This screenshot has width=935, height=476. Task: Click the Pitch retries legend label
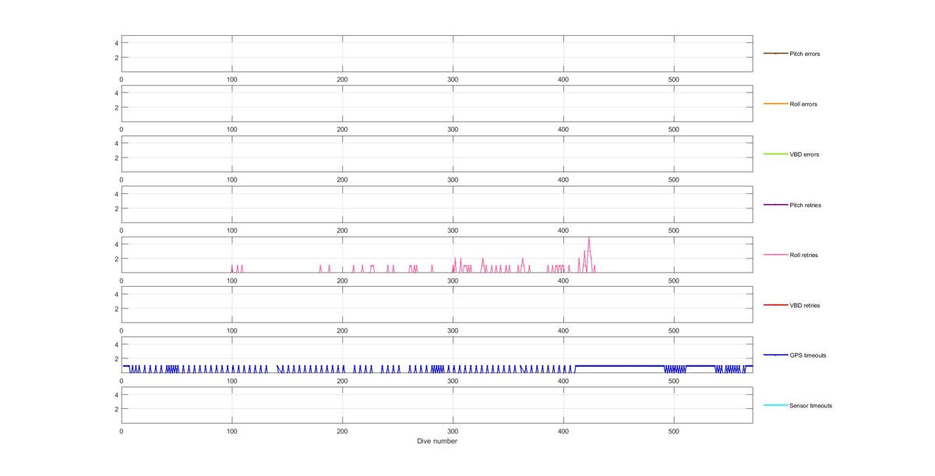[805, 205]
